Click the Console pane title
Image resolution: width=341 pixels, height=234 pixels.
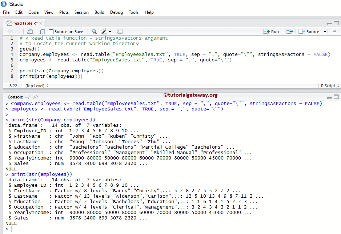(15, 97)
